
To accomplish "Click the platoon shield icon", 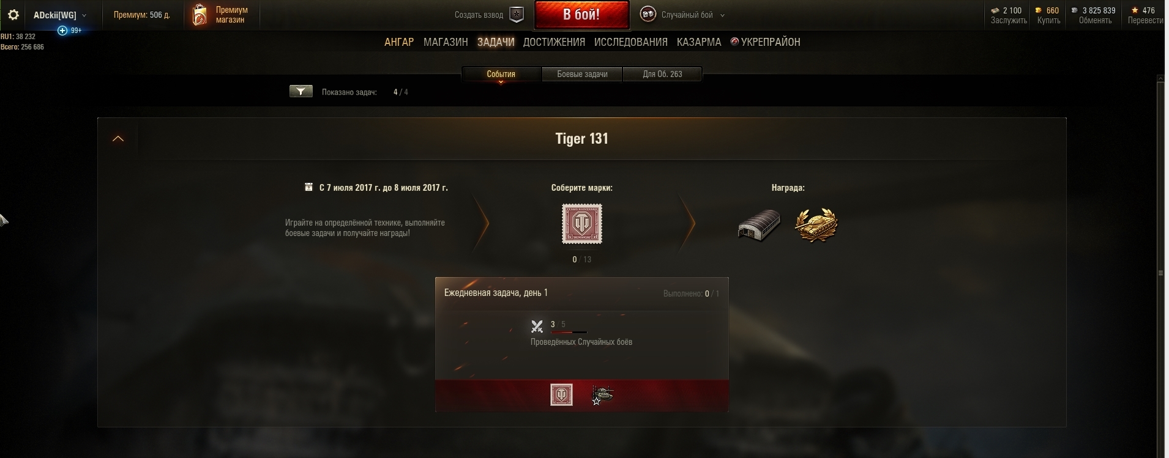I will point(517,15).
